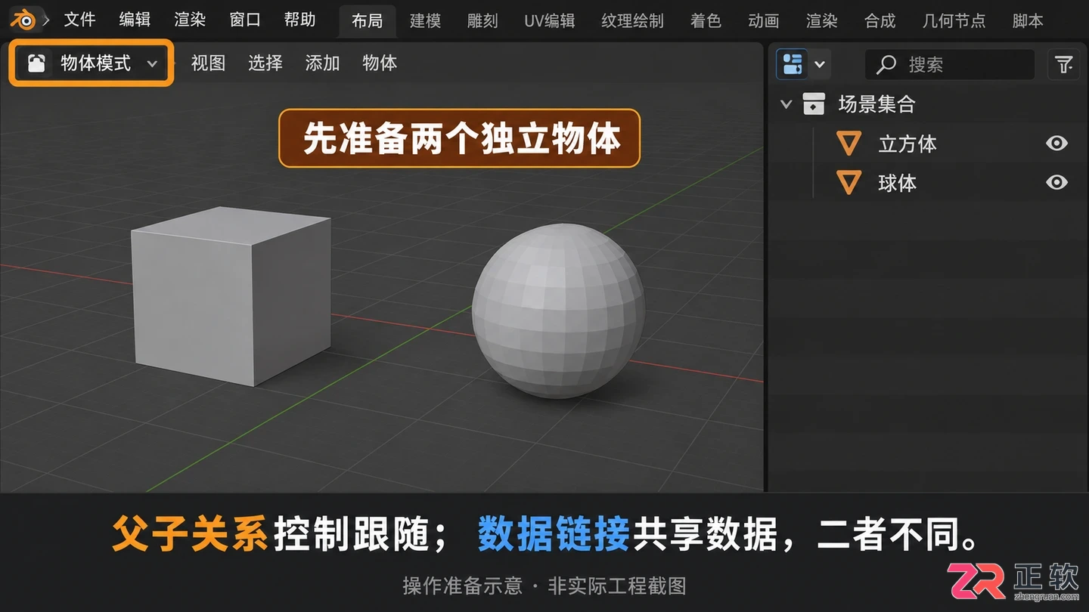
Task: Click the Blender logo icon
Action: pyautogui.click(x=23, y=19)
